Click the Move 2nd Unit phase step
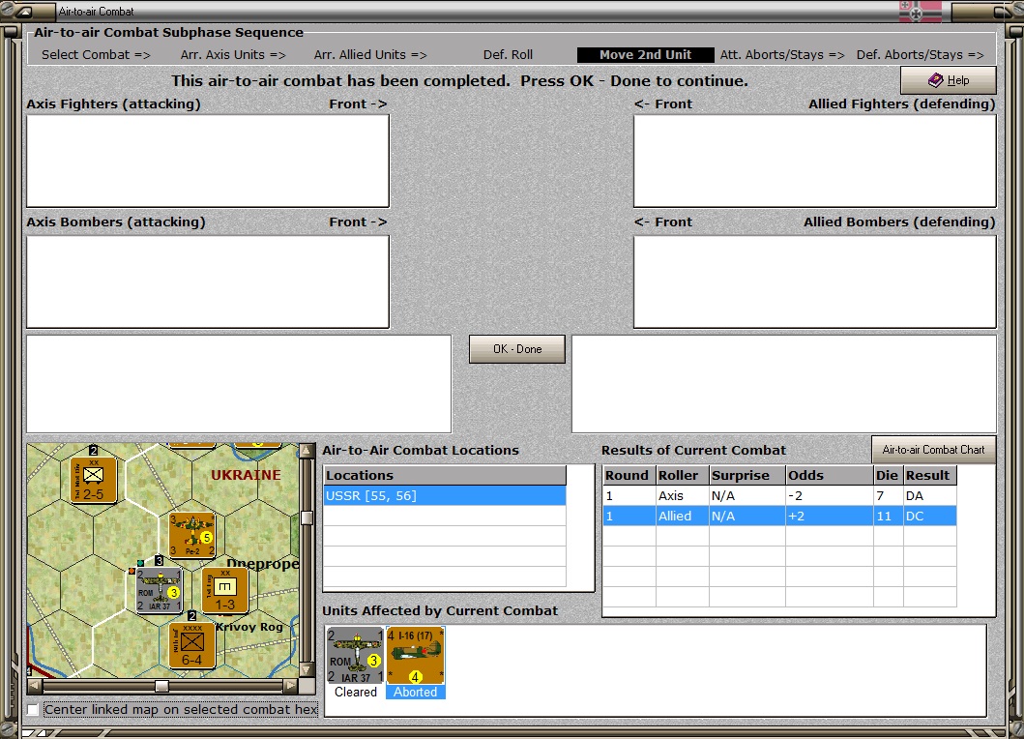Viewport: 1024px width, 739px height. point(645,55)
